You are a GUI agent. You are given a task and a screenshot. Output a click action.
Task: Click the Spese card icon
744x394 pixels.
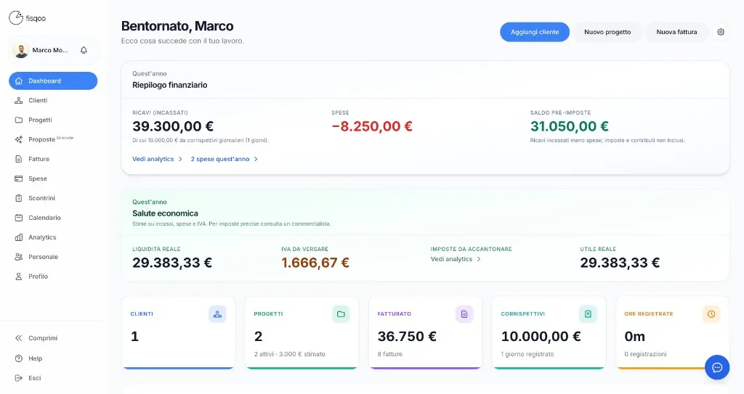pyautogui.click(x=18, y=178)
